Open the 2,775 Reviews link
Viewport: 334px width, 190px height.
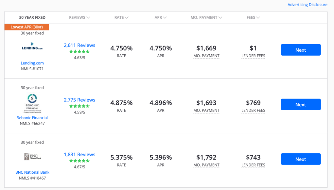pos(80,100)
